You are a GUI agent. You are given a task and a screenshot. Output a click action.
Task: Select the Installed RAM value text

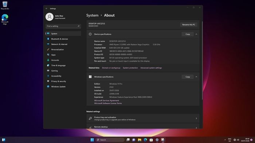pyautogui.click(x=119, y=48)
